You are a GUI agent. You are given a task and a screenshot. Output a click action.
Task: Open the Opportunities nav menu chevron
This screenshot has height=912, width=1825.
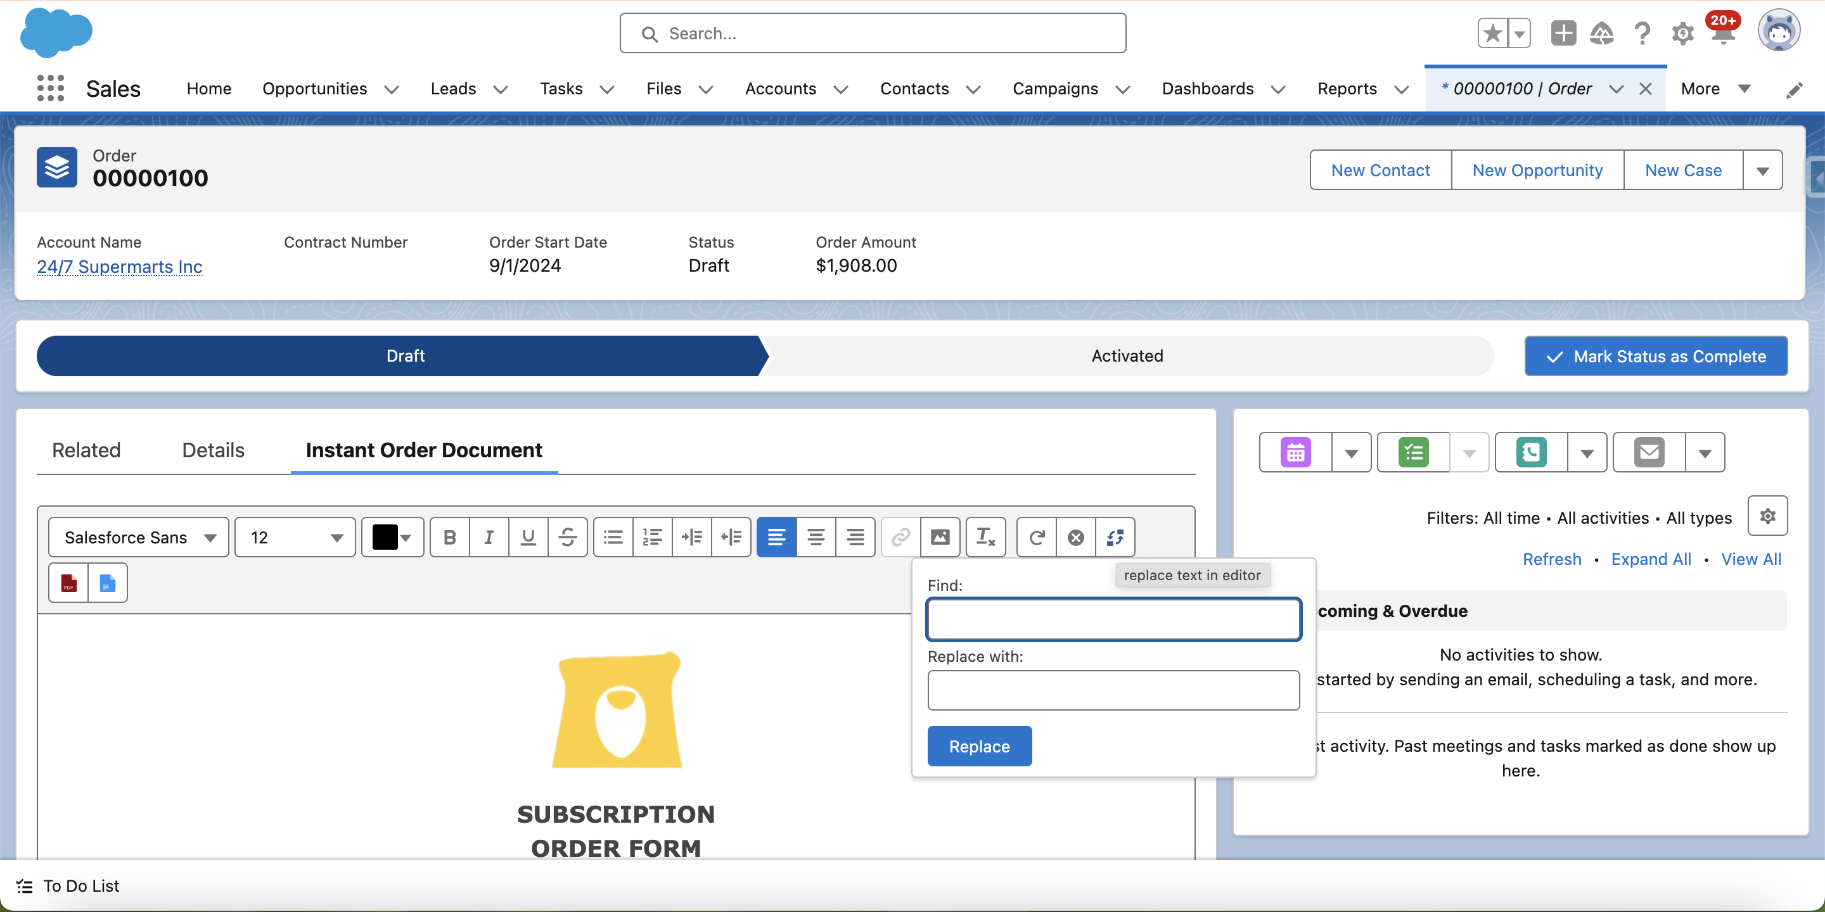click(392, 89)
